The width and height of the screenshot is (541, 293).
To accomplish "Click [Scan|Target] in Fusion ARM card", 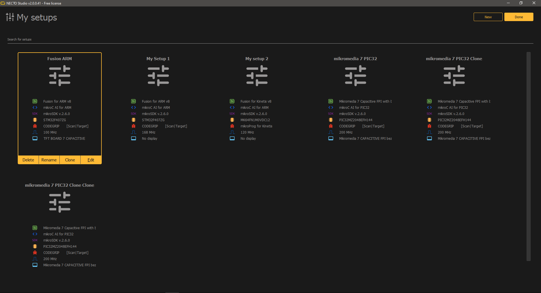I will (77, 126).
